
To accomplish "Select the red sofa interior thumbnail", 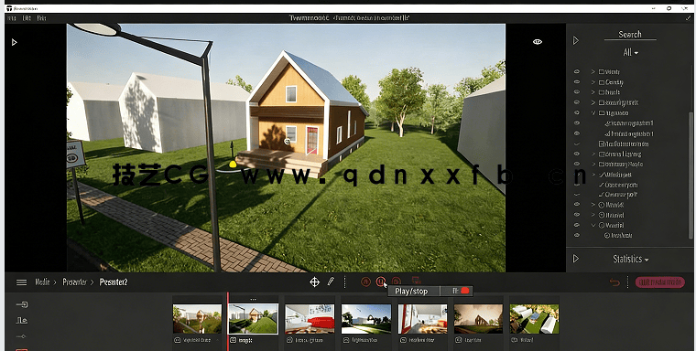I will (x=310, y=319).
